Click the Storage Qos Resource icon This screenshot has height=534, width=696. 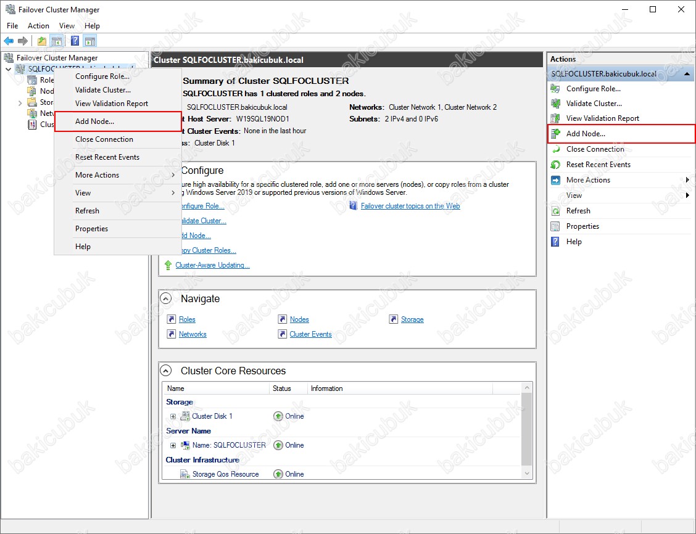pyautogui.click(x=185, y=474)
